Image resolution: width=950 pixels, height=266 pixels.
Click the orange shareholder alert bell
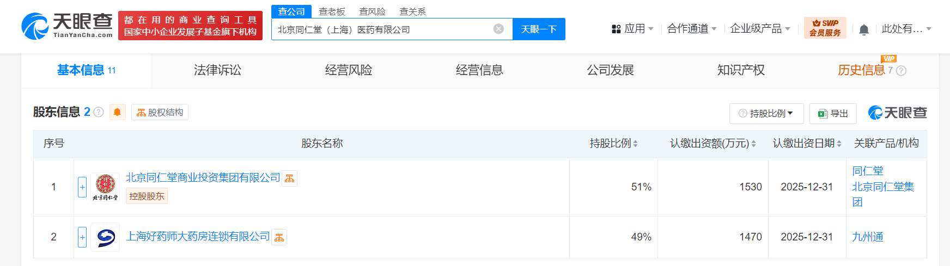coord(117,112)
